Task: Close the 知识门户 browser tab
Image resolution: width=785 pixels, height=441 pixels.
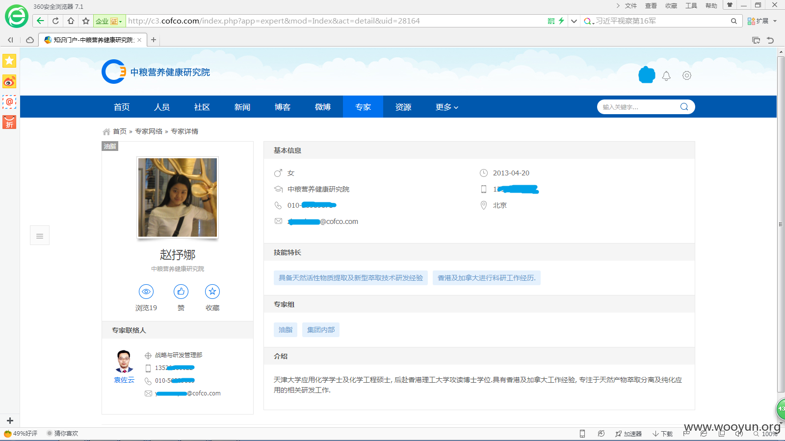Action: (139, 40)
